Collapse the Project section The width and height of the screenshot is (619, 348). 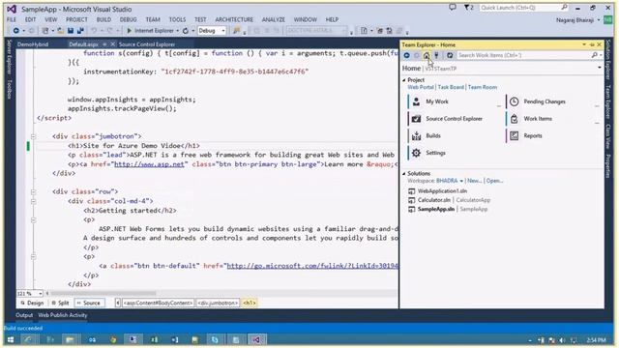[x=404, y=80]
